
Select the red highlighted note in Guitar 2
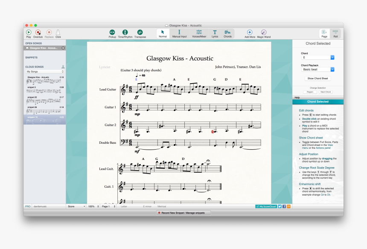click(213, 132)
